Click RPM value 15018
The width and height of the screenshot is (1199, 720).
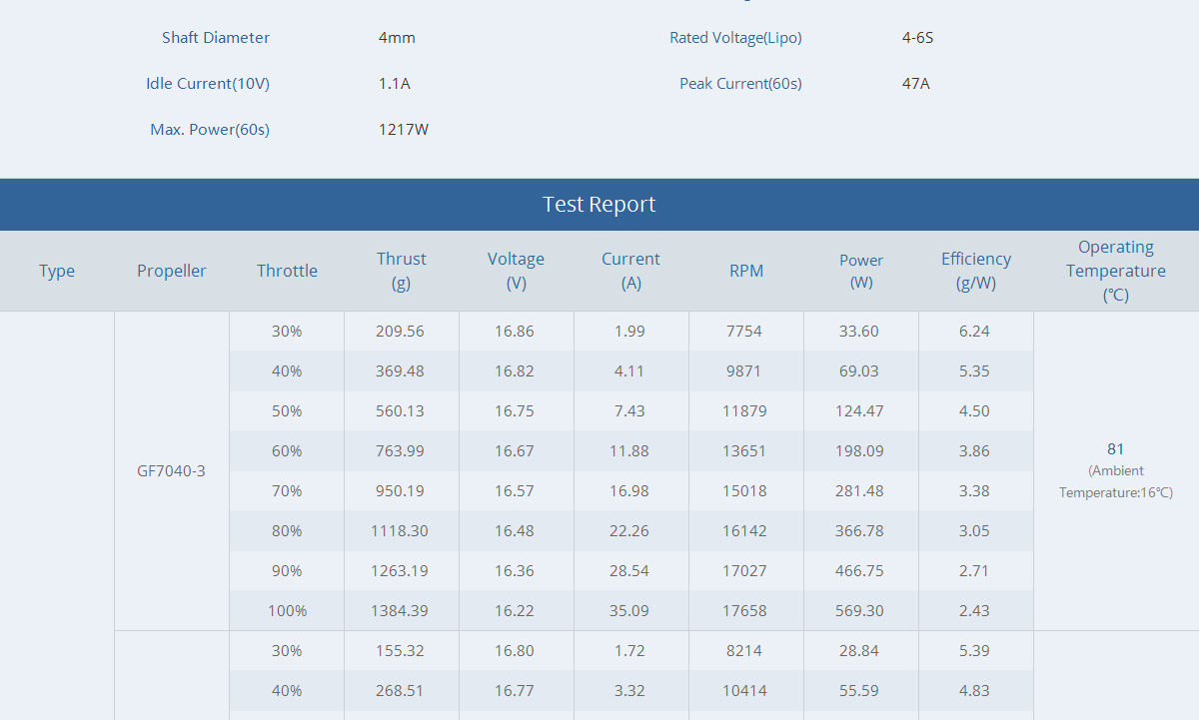(744, 490)
